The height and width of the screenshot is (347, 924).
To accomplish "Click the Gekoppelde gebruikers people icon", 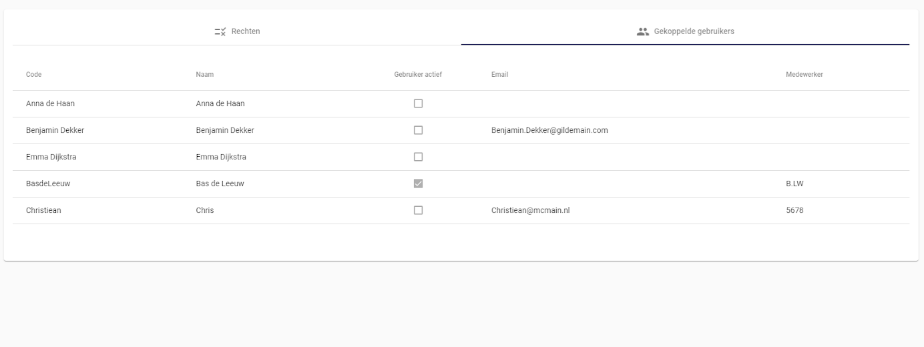I will point(642,31).
